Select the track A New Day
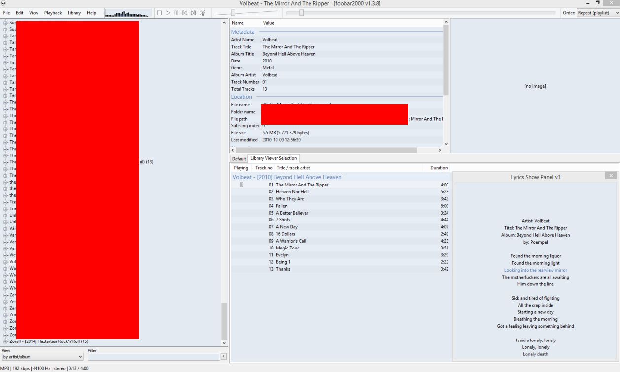 [x=340, y=227]
